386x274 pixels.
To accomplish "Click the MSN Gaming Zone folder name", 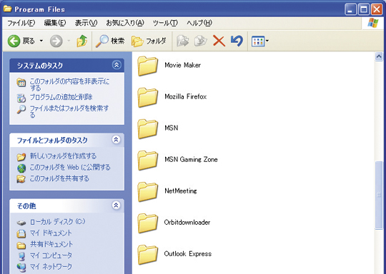I will [191, 160].
